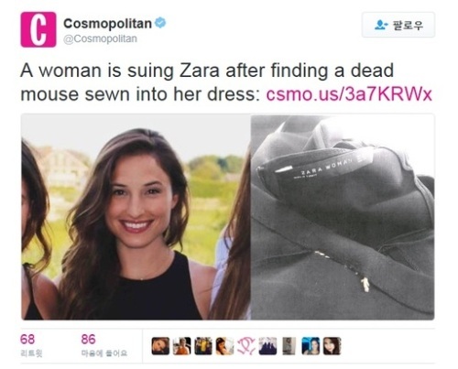Image resolution: width=458 pixels, height=369 pixels.
Task: Click the seventh narrow liker avatar
Action: pos(289,346)
